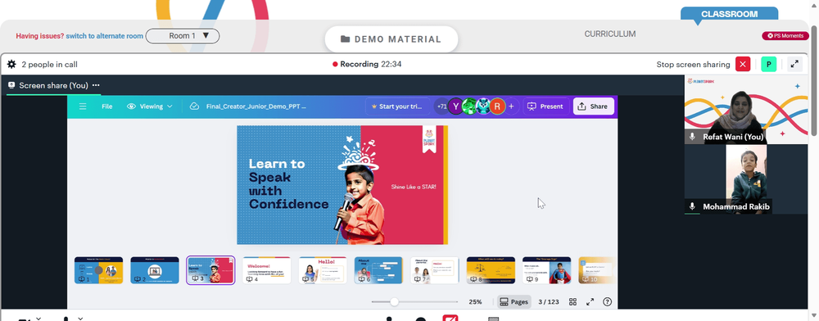Image resolution: width=819 pixels, height=321 pixels.
Task: Add collaborator with plus icon
Action: (511, 106)
